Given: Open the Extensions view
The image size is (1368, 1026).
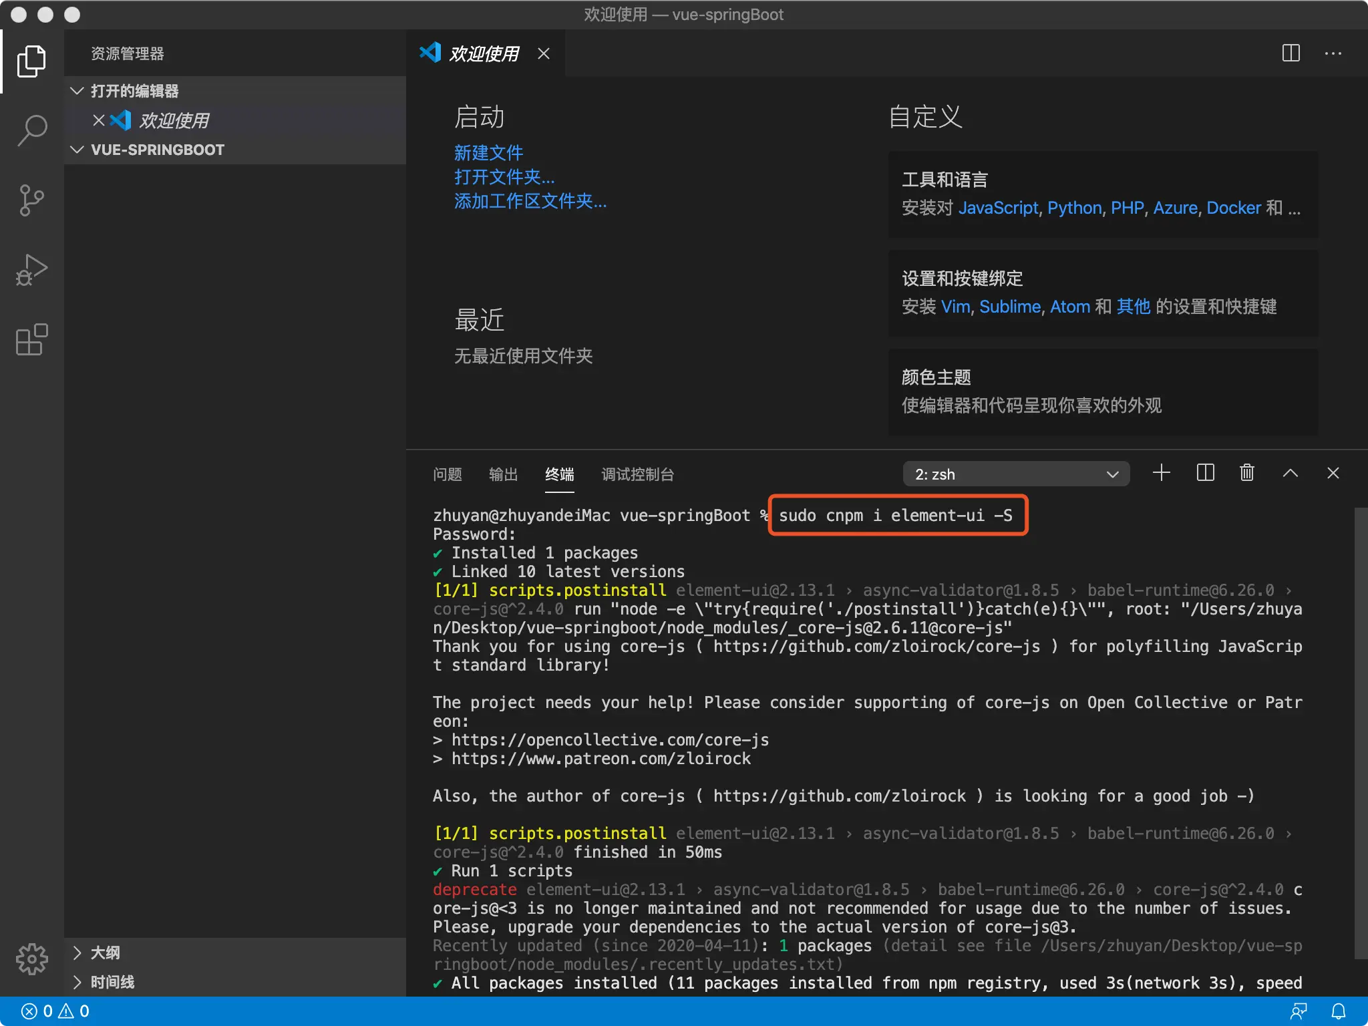Looking at the screenshot, I should click(x=32, y=340).
